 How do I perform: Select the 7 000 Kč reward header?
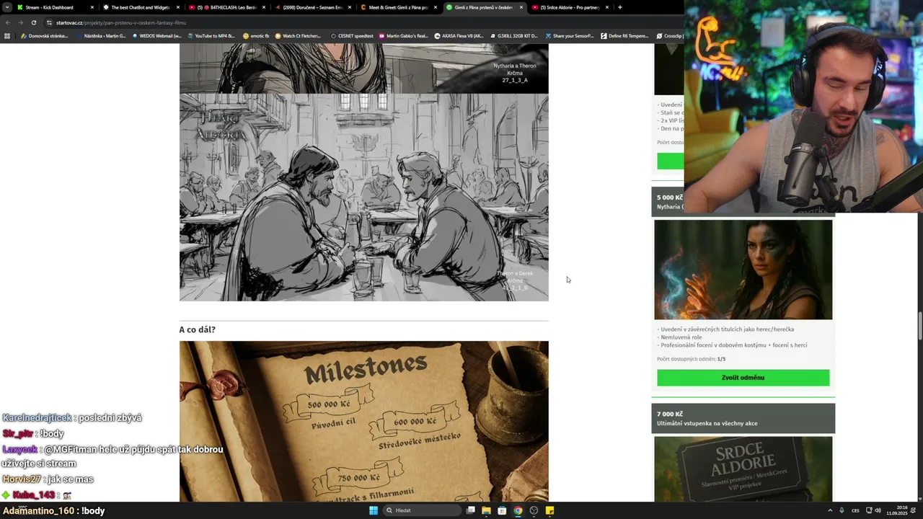pos(743,418)
